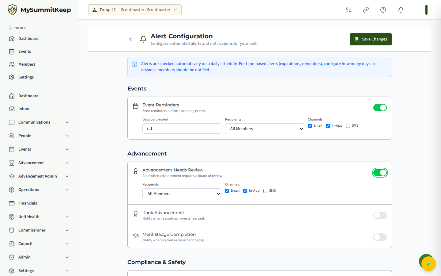Click the Advancement trophy icon
441x276 pixels.
(12, 163)
